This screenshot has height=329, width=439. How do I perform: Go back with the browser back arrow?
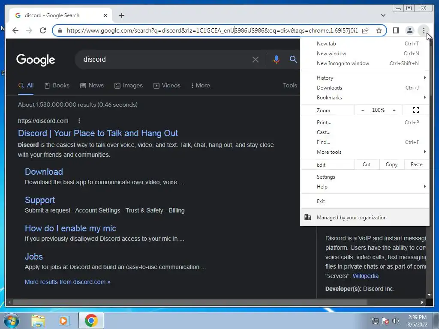[15, 30]
